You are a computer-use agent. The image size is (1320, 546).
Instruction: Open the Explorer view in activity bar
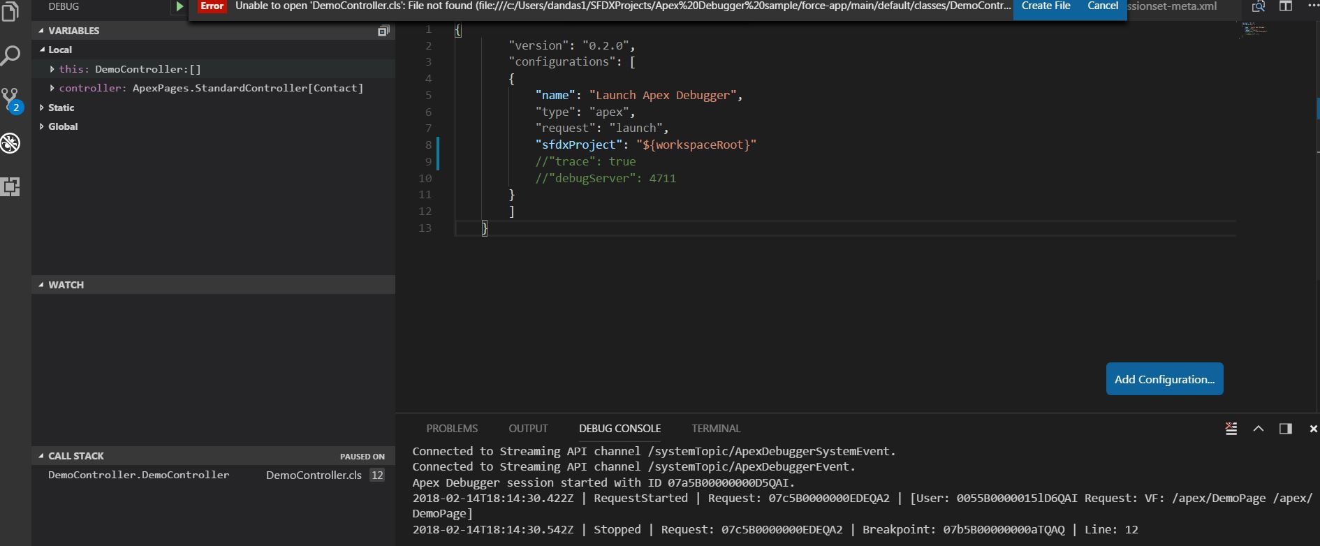click(10, 10)
